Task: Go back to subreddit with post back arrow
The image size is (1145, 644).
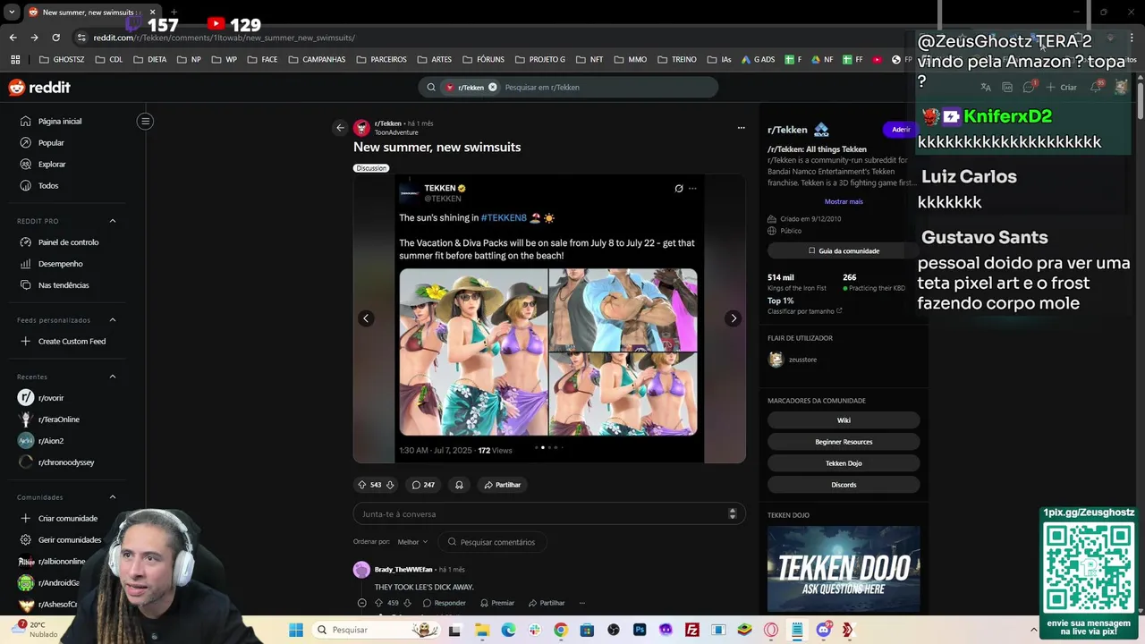Action: pyautogui.click(x=340, y=128)
